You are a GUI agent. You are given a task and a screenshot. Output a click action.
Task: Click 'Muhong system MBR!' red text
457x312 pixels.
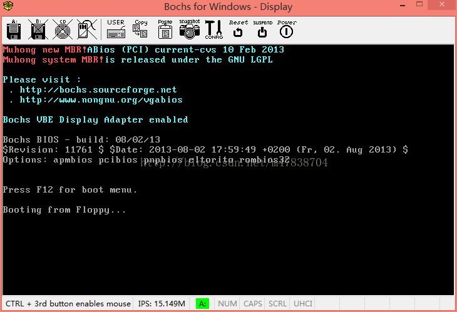click(53, 59)
